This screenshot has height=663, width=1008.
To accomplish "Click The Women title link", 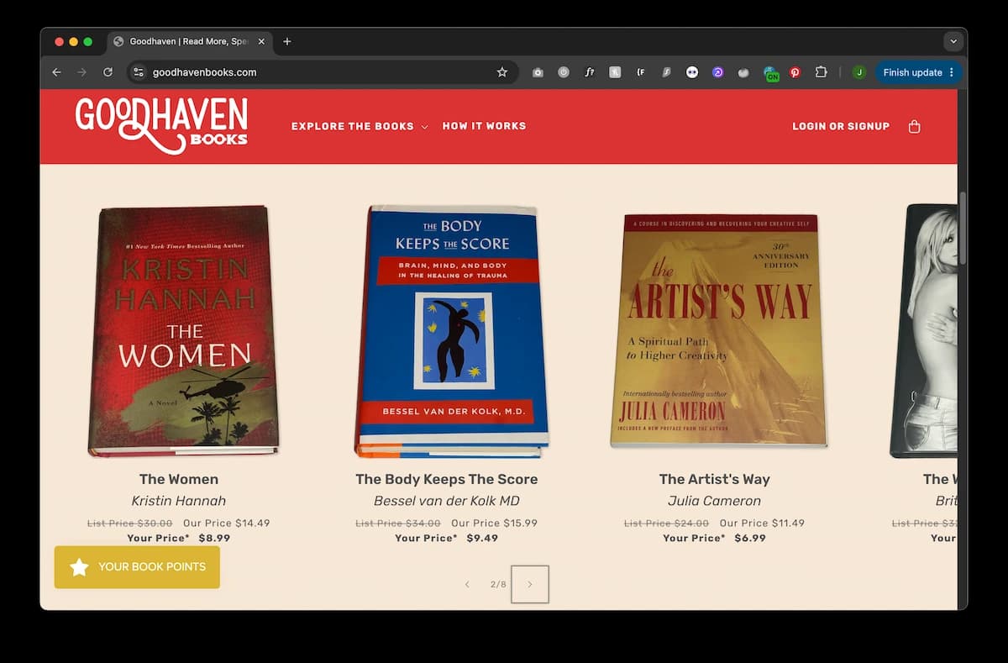I will 179,479.
